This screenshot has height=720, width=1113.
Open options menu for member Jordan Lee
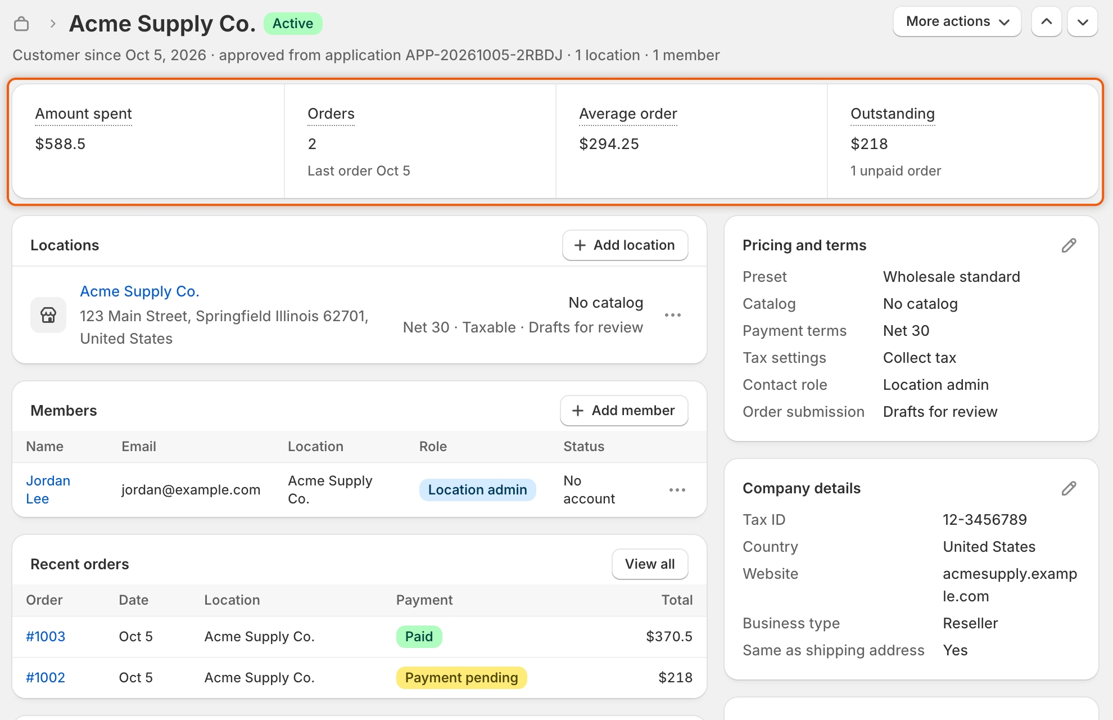point(677,490)
